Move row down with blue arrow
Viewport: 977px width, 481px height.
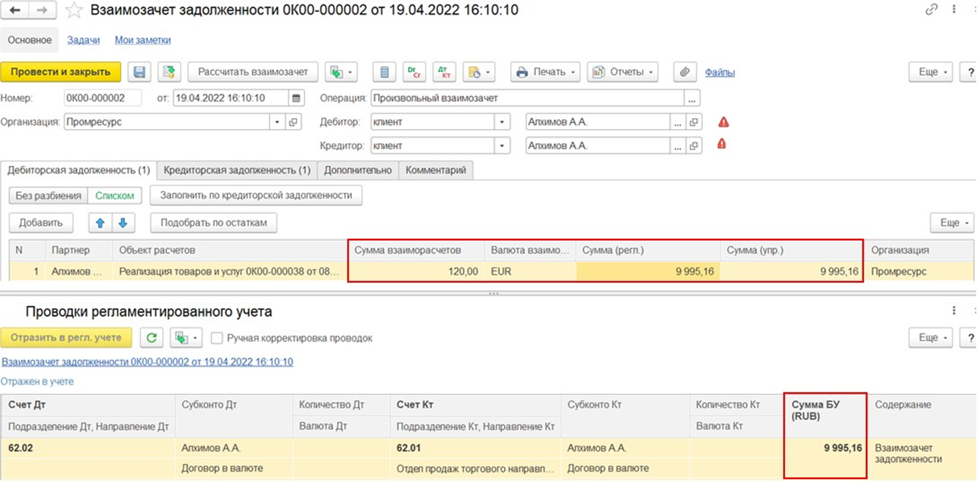[x=123, y=223]
